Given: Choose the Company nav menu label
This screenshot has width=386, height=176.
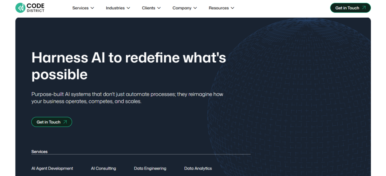Looking at the screenshot, I should coord(182,8).
